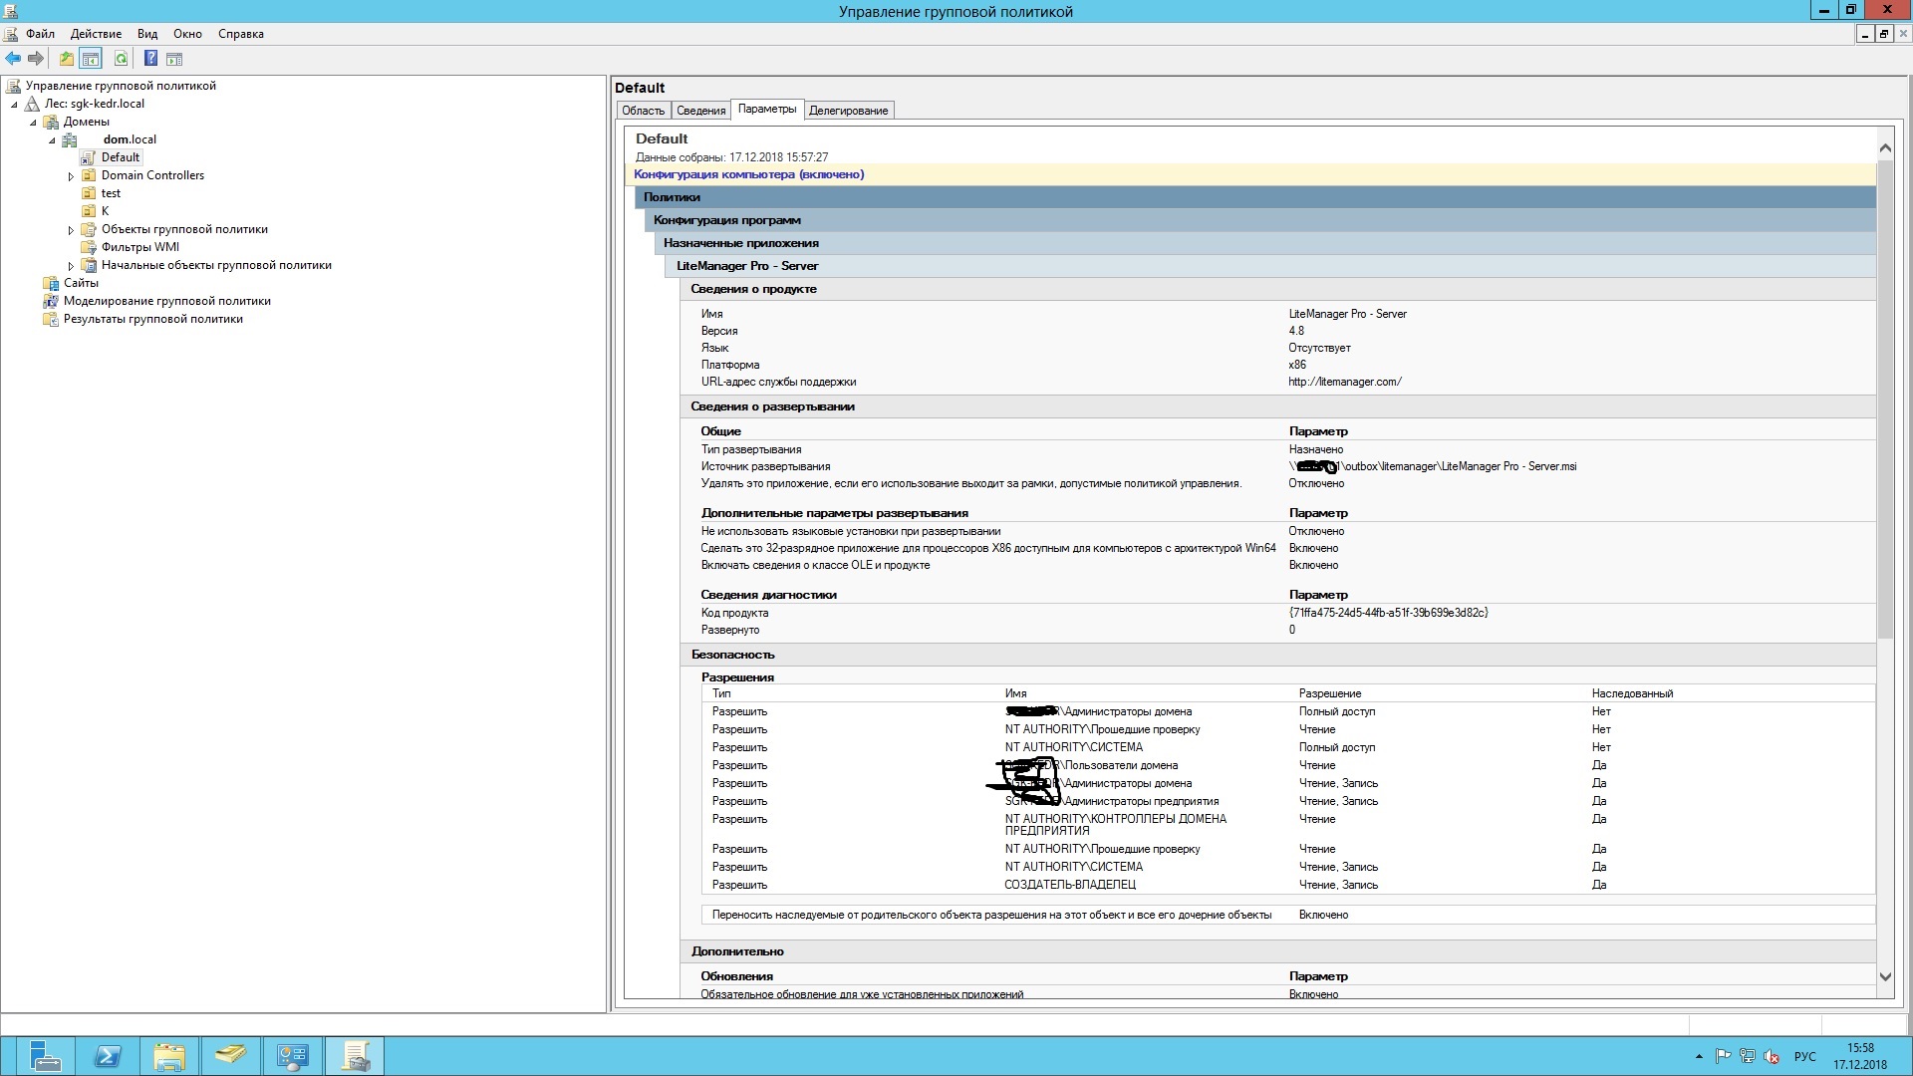Image resolution: width=1913 pixels, height=1076 pixels.
Task: Open Server Manager taskbar icon
Action: coord(45,1056)
